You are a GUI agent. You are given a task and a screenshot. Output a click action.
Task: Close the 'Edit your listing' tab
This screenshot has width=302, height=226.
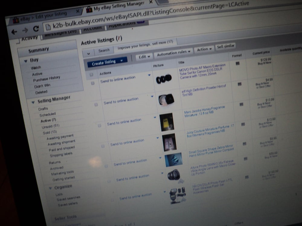click(77, 11)
